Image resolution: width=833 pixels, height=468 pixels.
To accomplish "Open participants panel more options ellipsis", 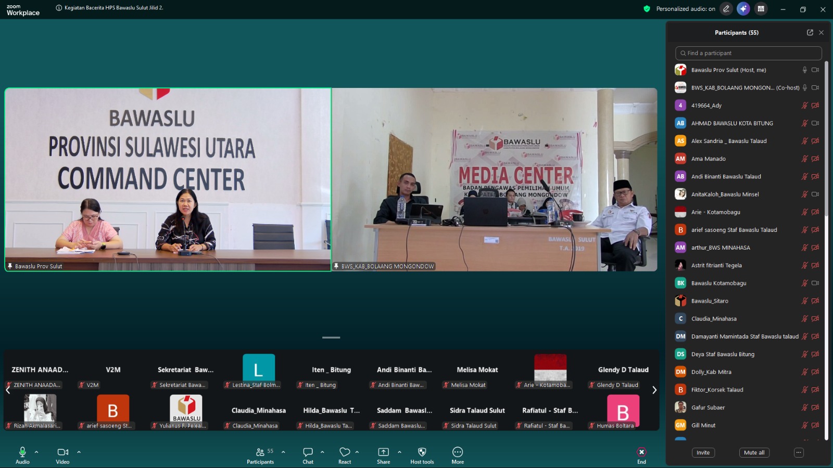I will click(799, 452).
